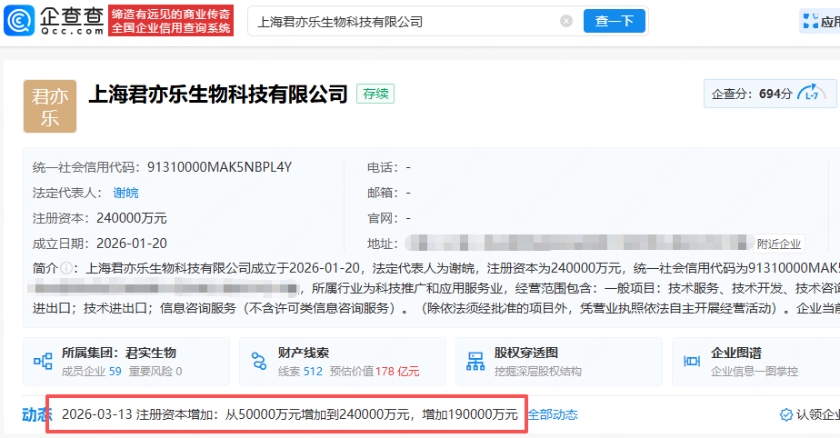The image size is (840, 438).
Task: Open 企业图谱 card title
Action: tap(736, 353)
